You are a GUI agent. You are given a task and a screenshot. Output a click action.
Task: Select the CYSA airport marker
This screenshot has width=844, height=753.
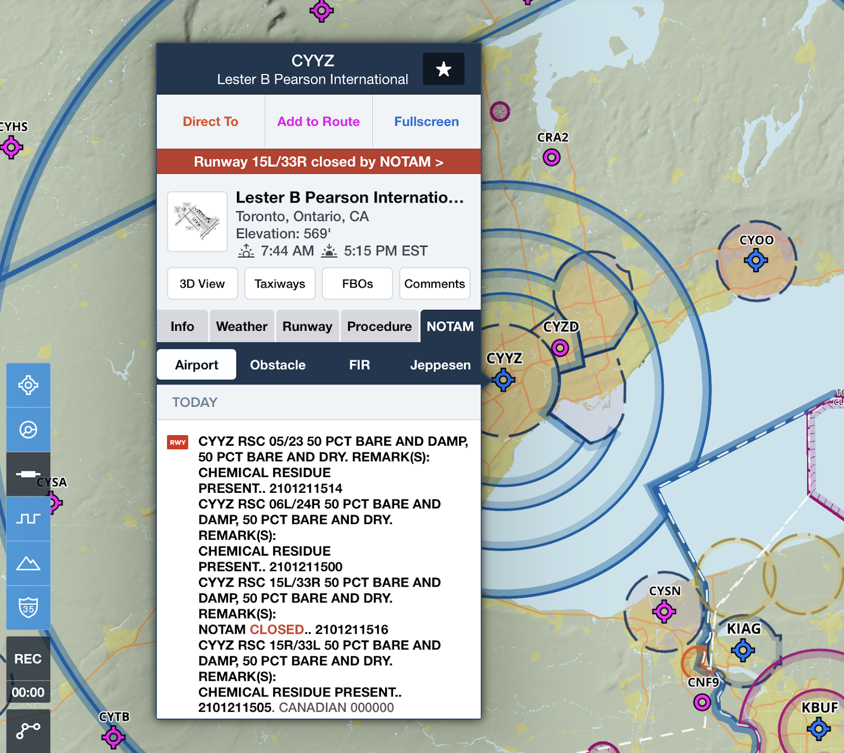point(54,502)
